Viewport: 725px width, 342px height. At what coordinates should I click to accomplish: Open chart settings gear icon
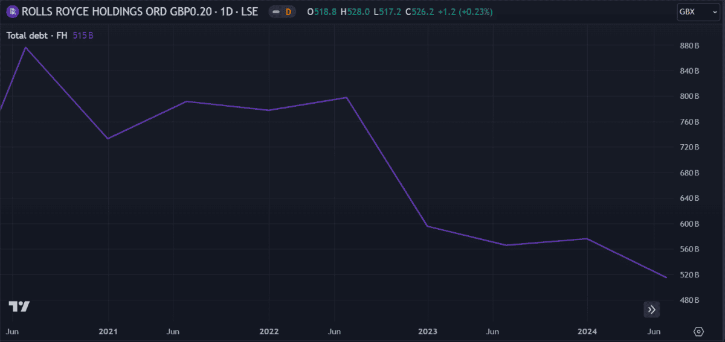point(699,332)
